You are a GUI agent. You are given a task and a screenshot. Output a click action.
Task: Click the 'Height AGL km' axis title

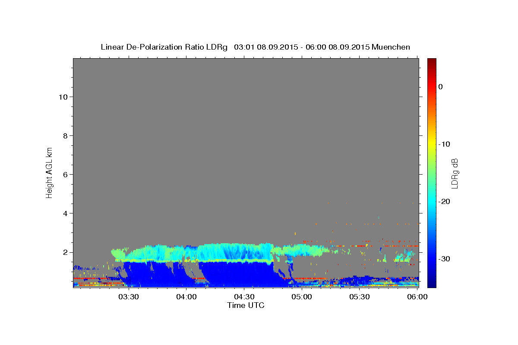pyautogui.click(x=50, y=172)
